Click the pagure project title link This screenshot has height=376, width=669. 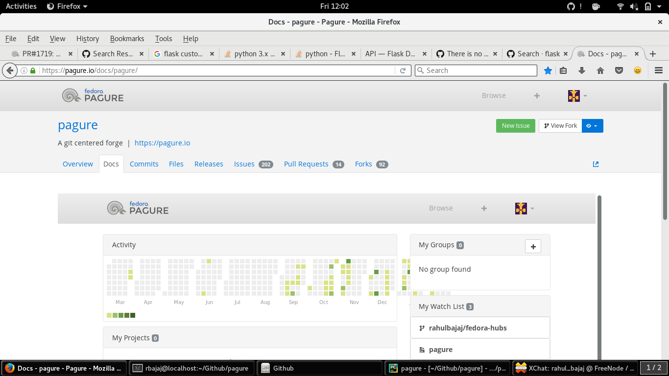(x=78, y=125)
